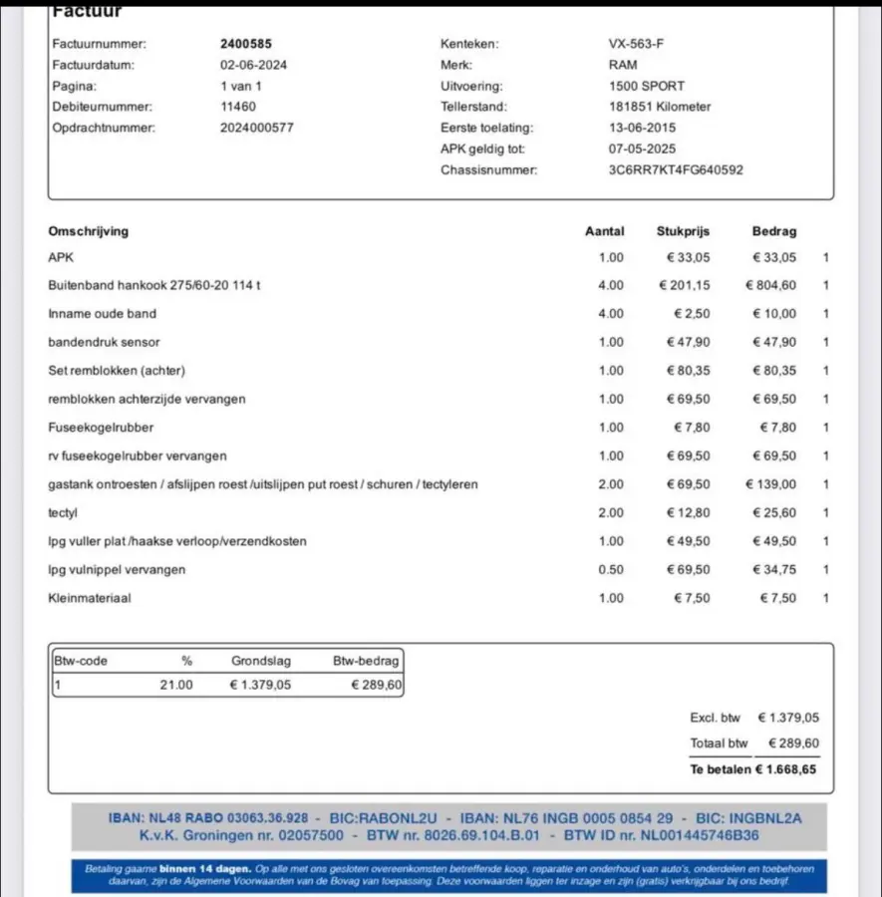Viewport: 882px width, 897px height.
Task: Select 'Buitenband hankook 275/60-20 114 t' line
Action: pyautogui.click(x=153, y=285)
